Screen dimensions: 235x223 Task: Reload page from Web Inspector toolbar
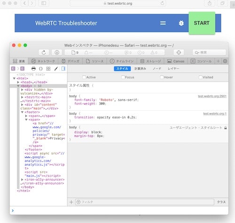[44, 52]
